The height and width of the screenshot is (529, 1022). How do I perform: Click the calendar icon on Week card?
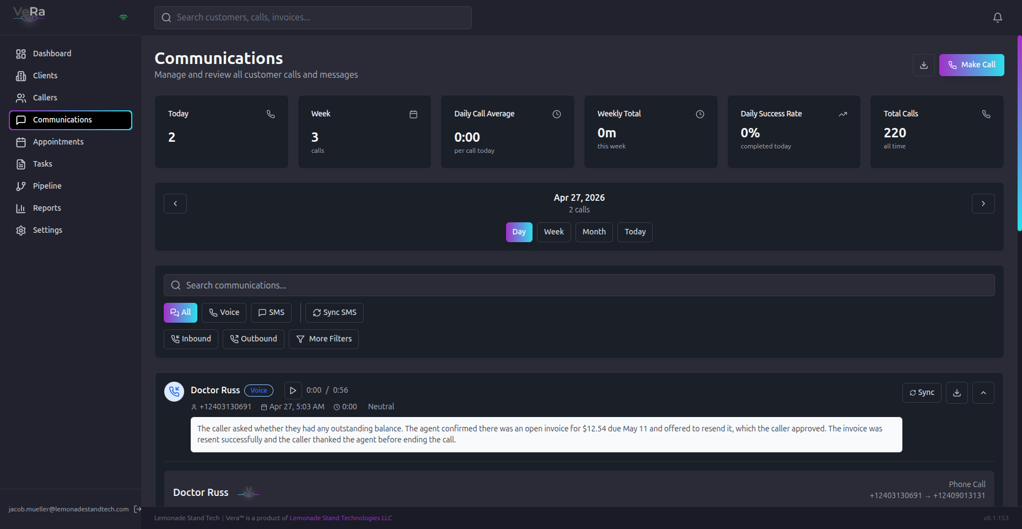coord(413,114)
